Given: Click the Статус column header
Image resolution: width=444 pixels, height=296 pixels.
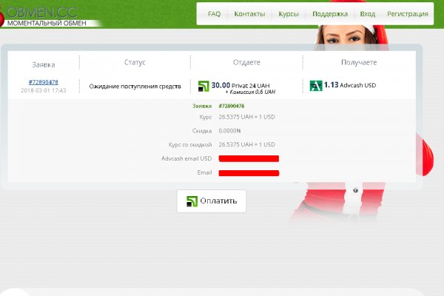Looking at the screenshot, I should click(135, 63).
